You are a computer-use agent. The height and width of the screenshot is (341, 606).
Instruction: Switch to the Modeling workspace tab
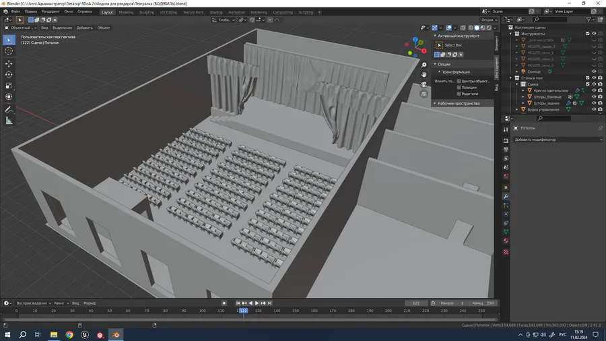126,12
